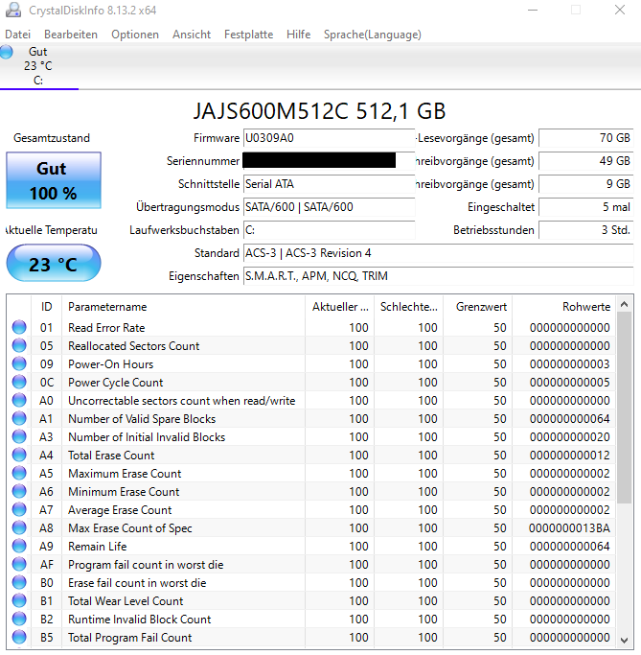The width and height of the screenshot is (641, 655).
Task: Click the Rohwerte column header
Action: click(564, 307)
